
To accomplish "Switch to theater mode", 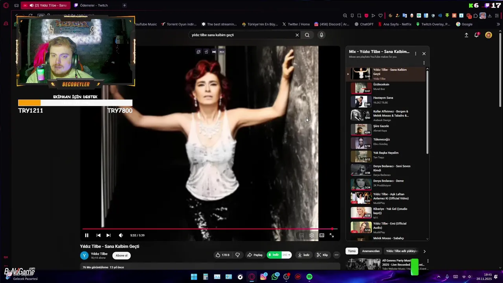I will 322,235.
